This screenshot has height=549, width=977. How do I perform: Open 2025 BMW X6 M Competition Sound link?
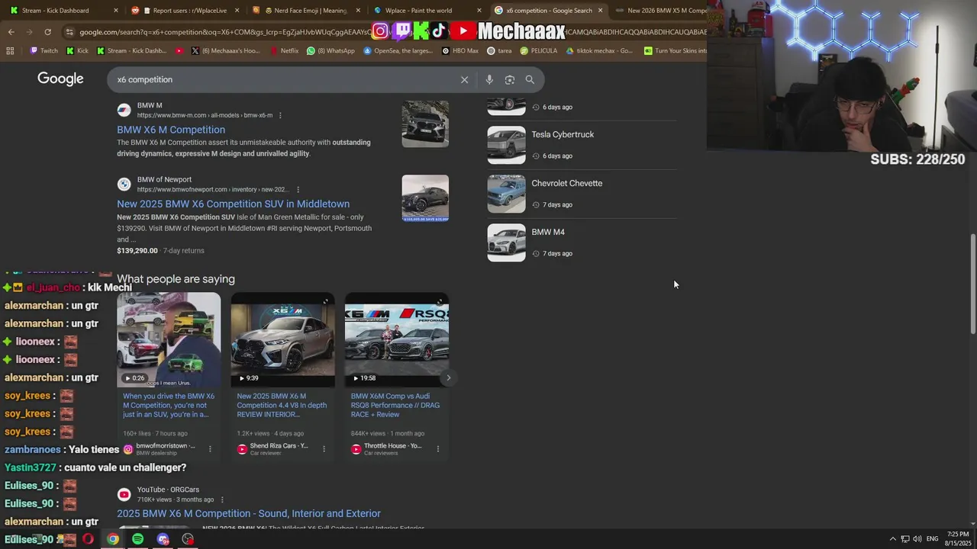(x=249, y=513)
